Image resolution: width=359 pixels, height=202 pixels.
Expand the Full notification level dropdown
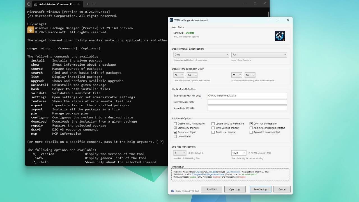coord(259,55)
